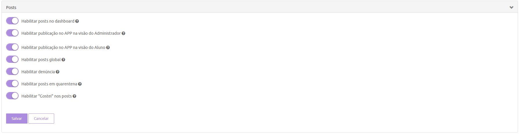Toggle "Habilitar posts no dashboard" switch
520x134 pixels.
point(12,21)
